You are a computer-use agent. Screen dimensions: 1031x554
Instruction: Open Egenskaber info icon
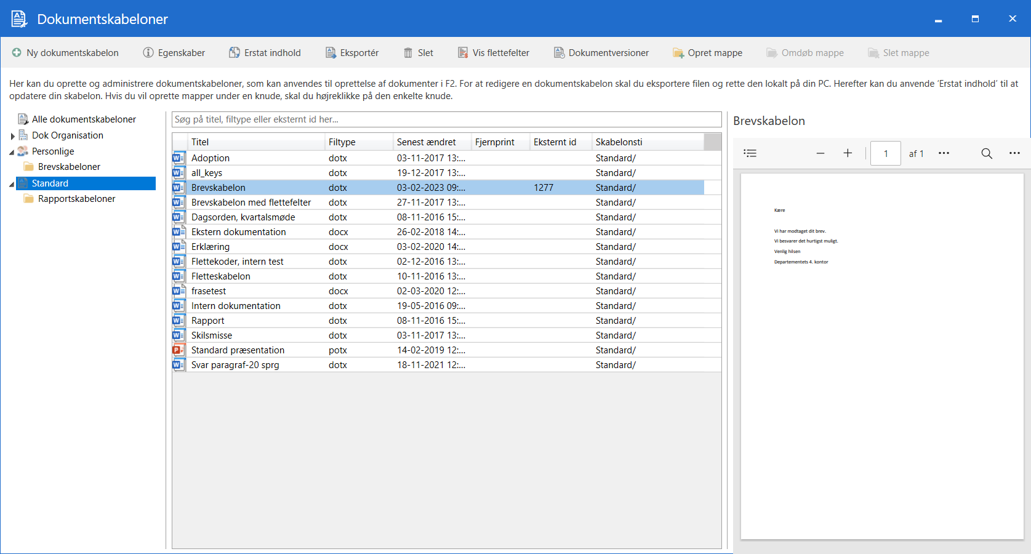[148, 53]
